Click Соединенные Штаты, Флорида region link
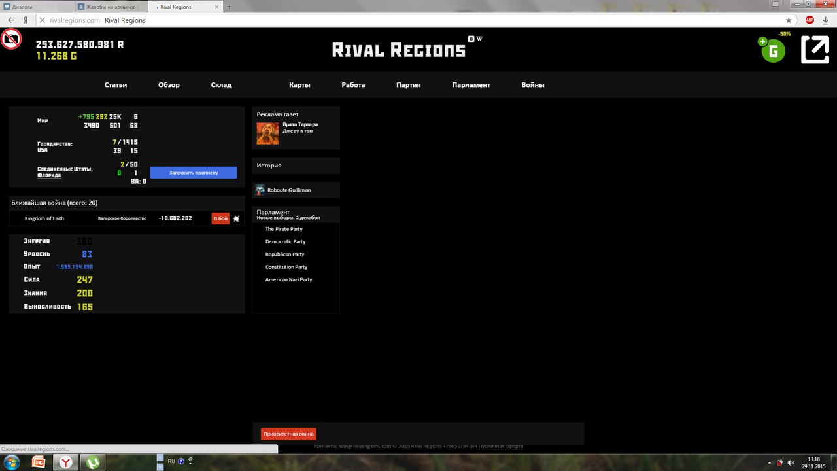The width and height of the screenshot is (837, 471). click(65, 172)
